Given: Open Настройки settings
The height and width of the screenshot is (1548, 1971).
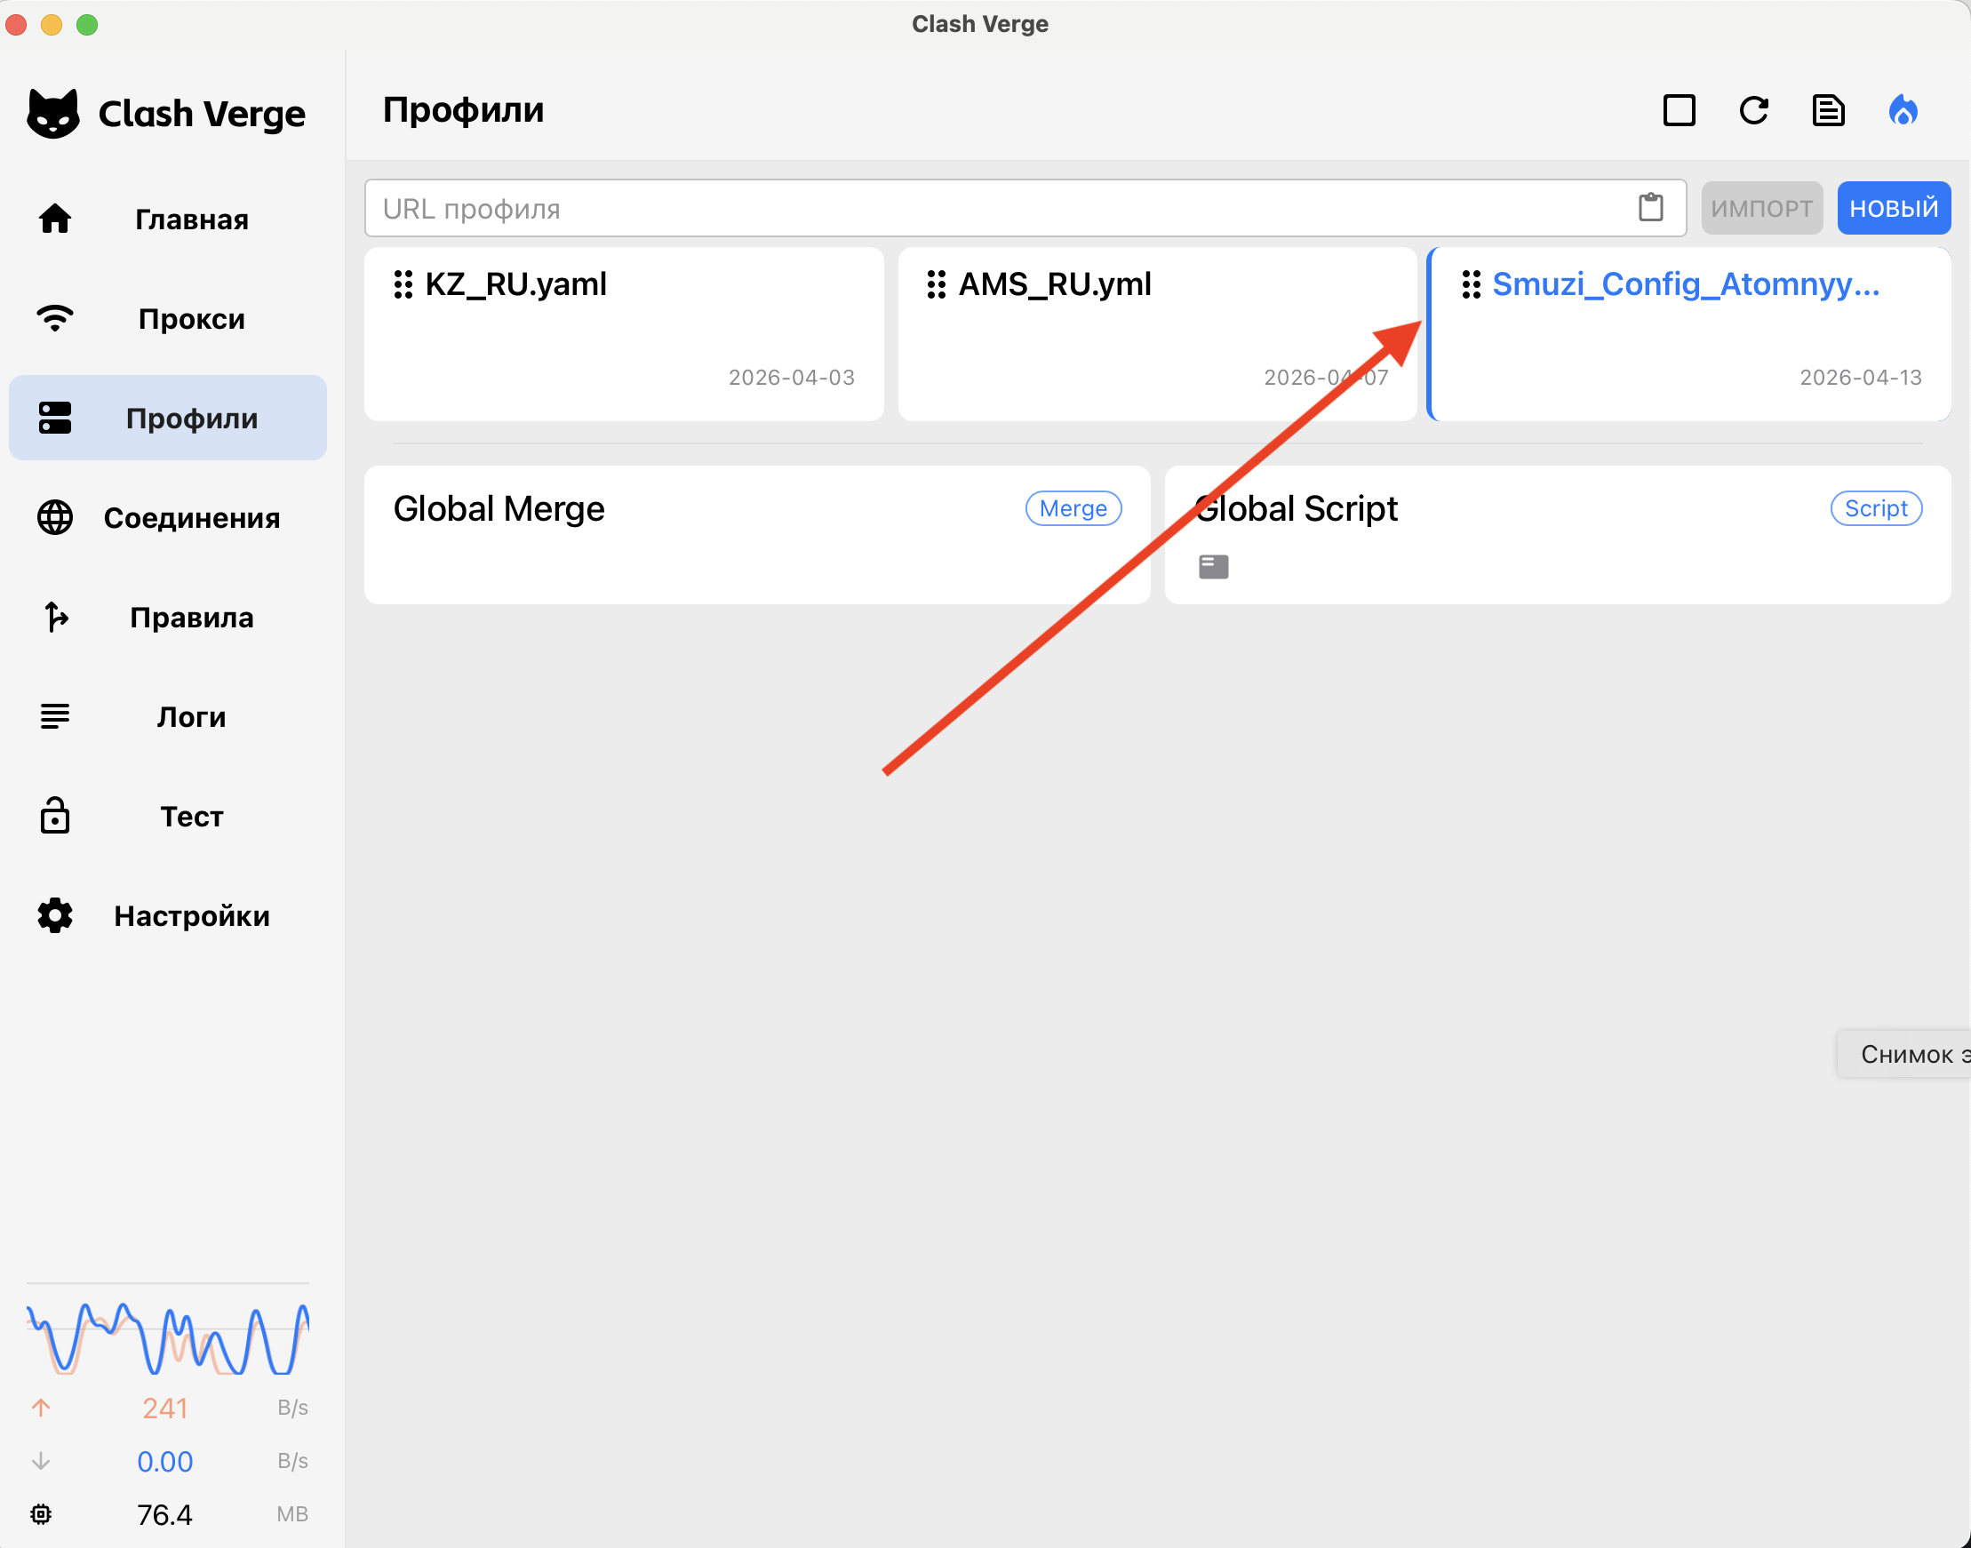Looking at the screenshot, I should (x=168, y=916).
